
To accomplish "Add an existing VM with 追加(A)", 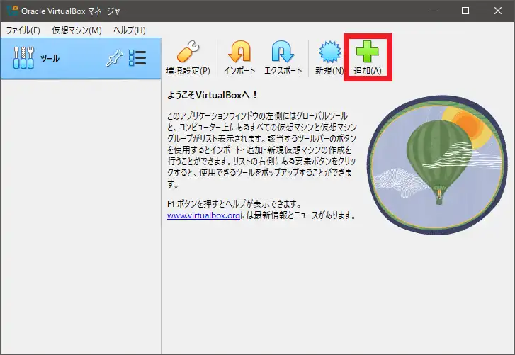I will [368, 58].
